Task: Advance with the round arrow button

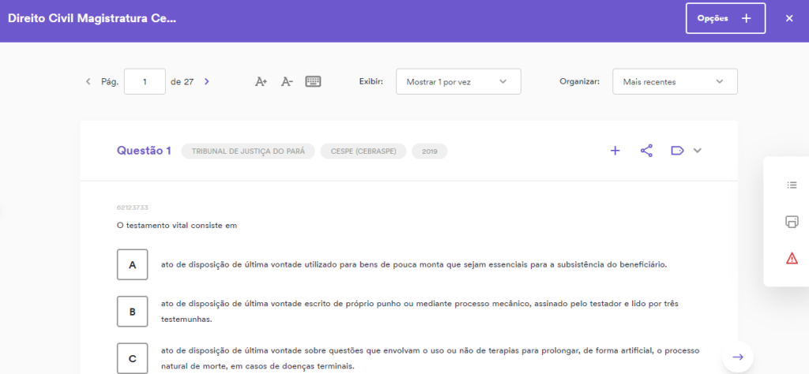Action: click(x=738, y=357)
